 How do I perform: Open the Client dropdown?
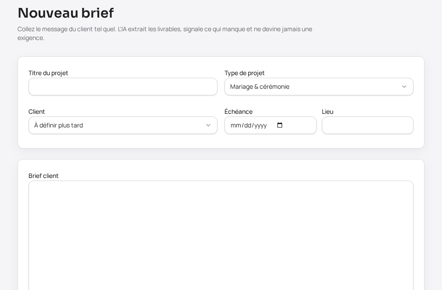pos(123,125)
